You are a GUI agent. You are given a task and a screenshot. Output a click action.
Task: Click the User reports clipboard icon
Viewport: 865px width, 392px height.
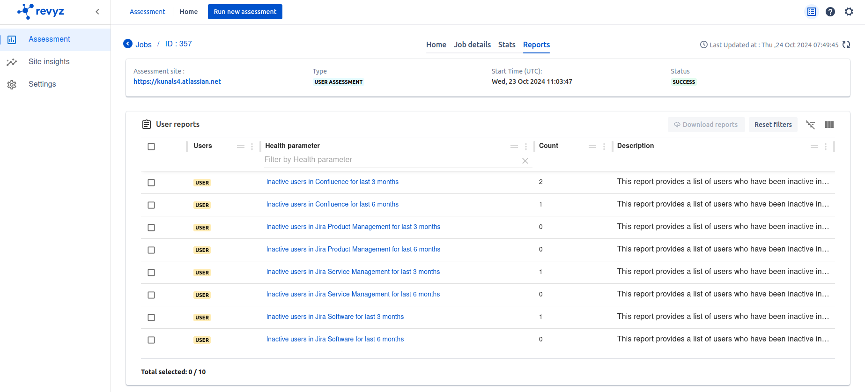147,124
